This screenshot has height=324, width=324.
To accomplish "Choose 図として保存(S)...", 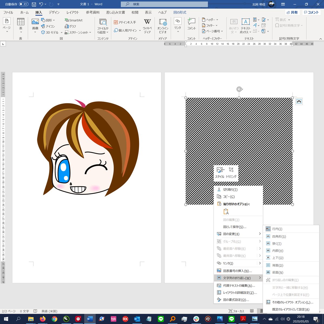I will click(x=238, y=227).
